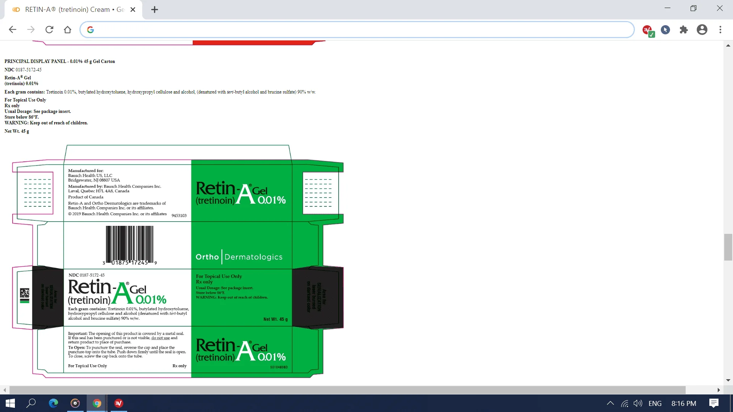Switch to Chrome in the taskbar
This screenshot has height=412, width=733.
point(97,403)
